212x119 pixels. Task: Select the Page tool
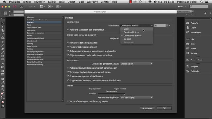[3, 30]
